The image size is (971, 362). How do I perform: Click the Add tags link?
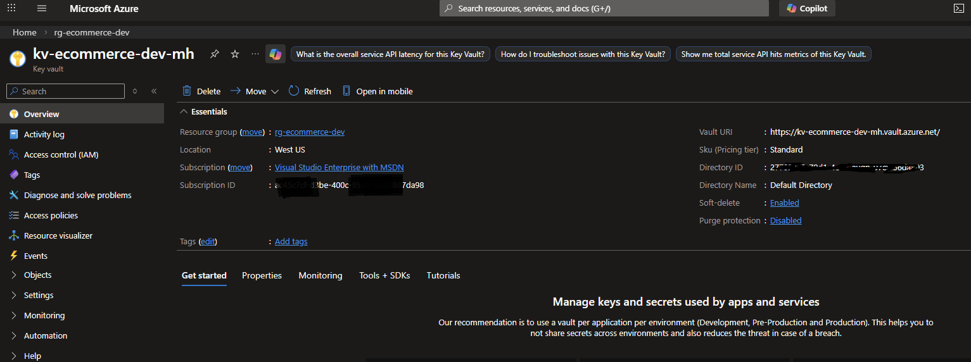point(291,242)
